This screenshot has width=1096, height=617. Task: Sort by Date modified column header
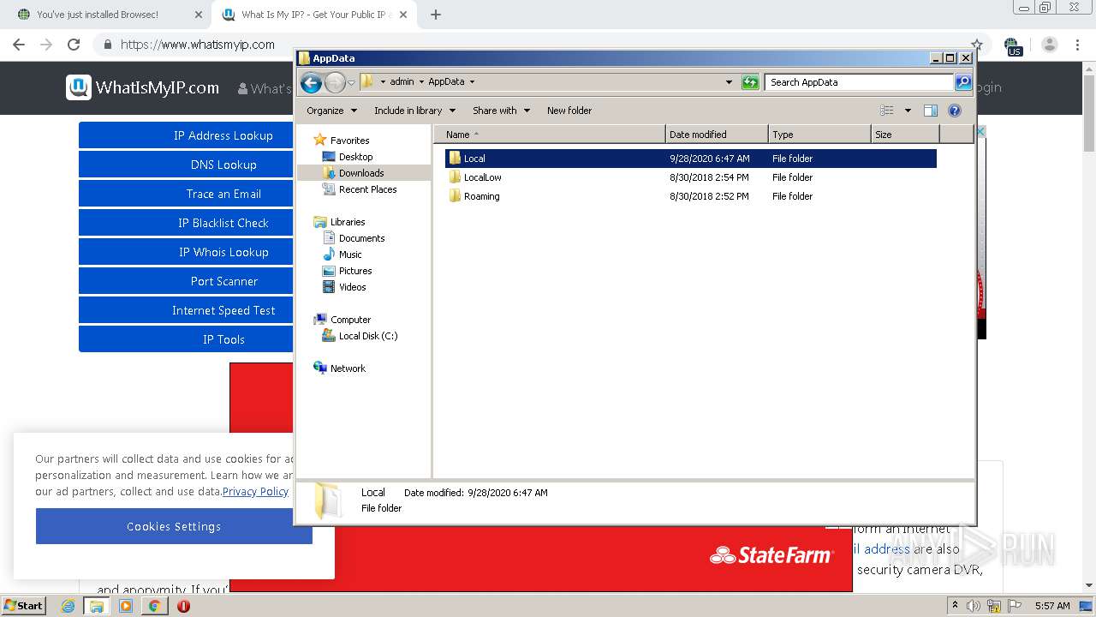point(717,135)
